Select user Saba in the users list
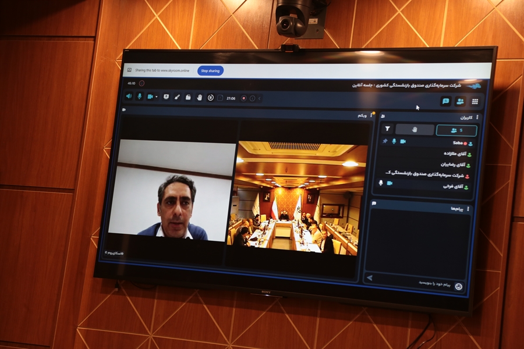 coord(457,143)
